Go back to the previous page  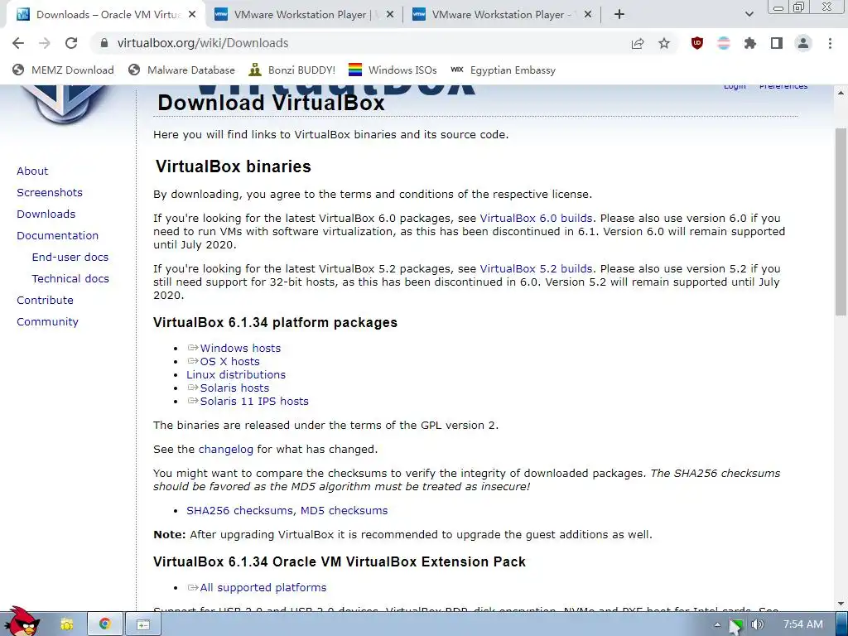18,43
